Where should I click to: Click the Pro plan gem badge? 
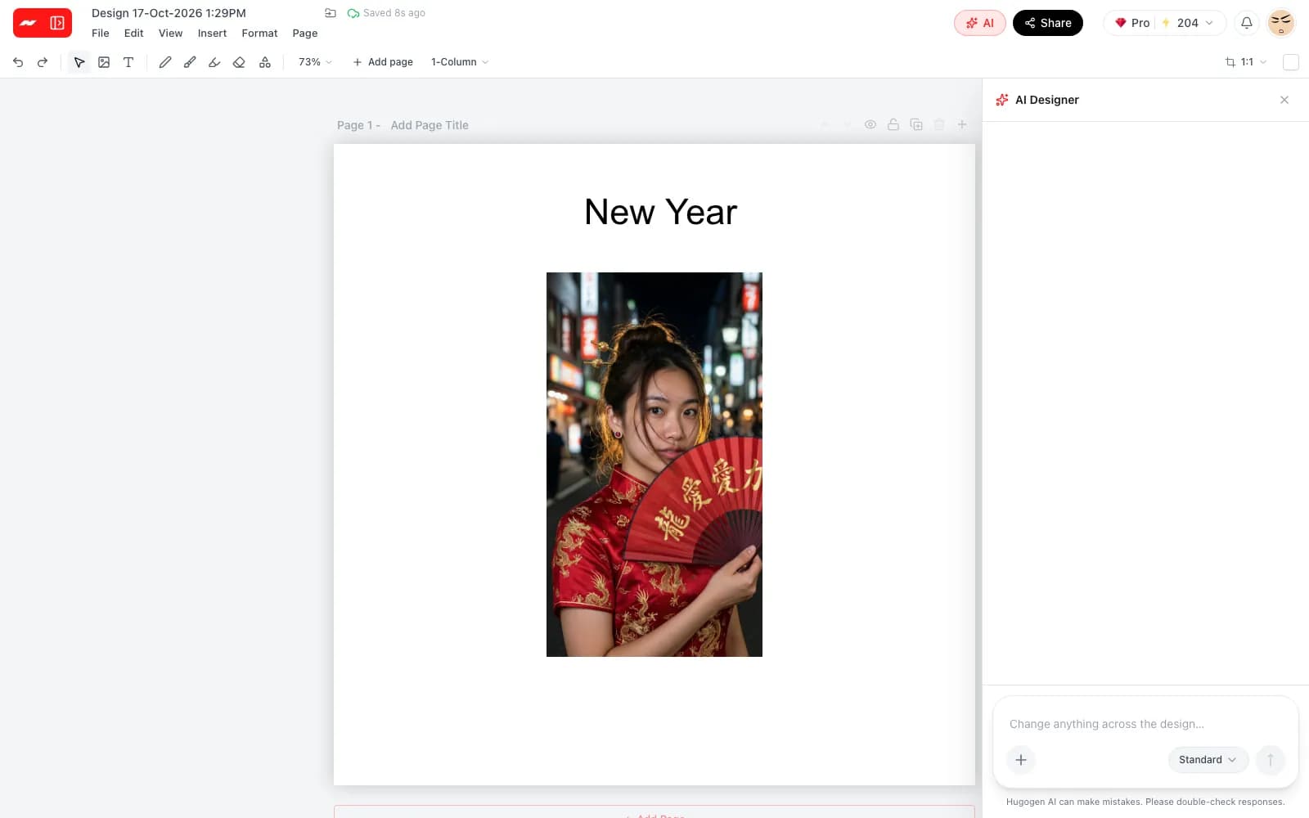click(x=1132, y=23)
